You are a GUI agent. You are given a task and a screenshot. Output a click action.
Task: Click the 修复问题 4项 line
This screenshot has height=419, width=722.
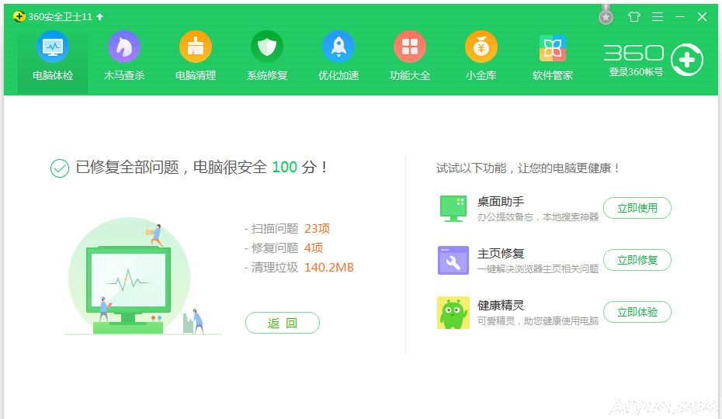point(283,248)
